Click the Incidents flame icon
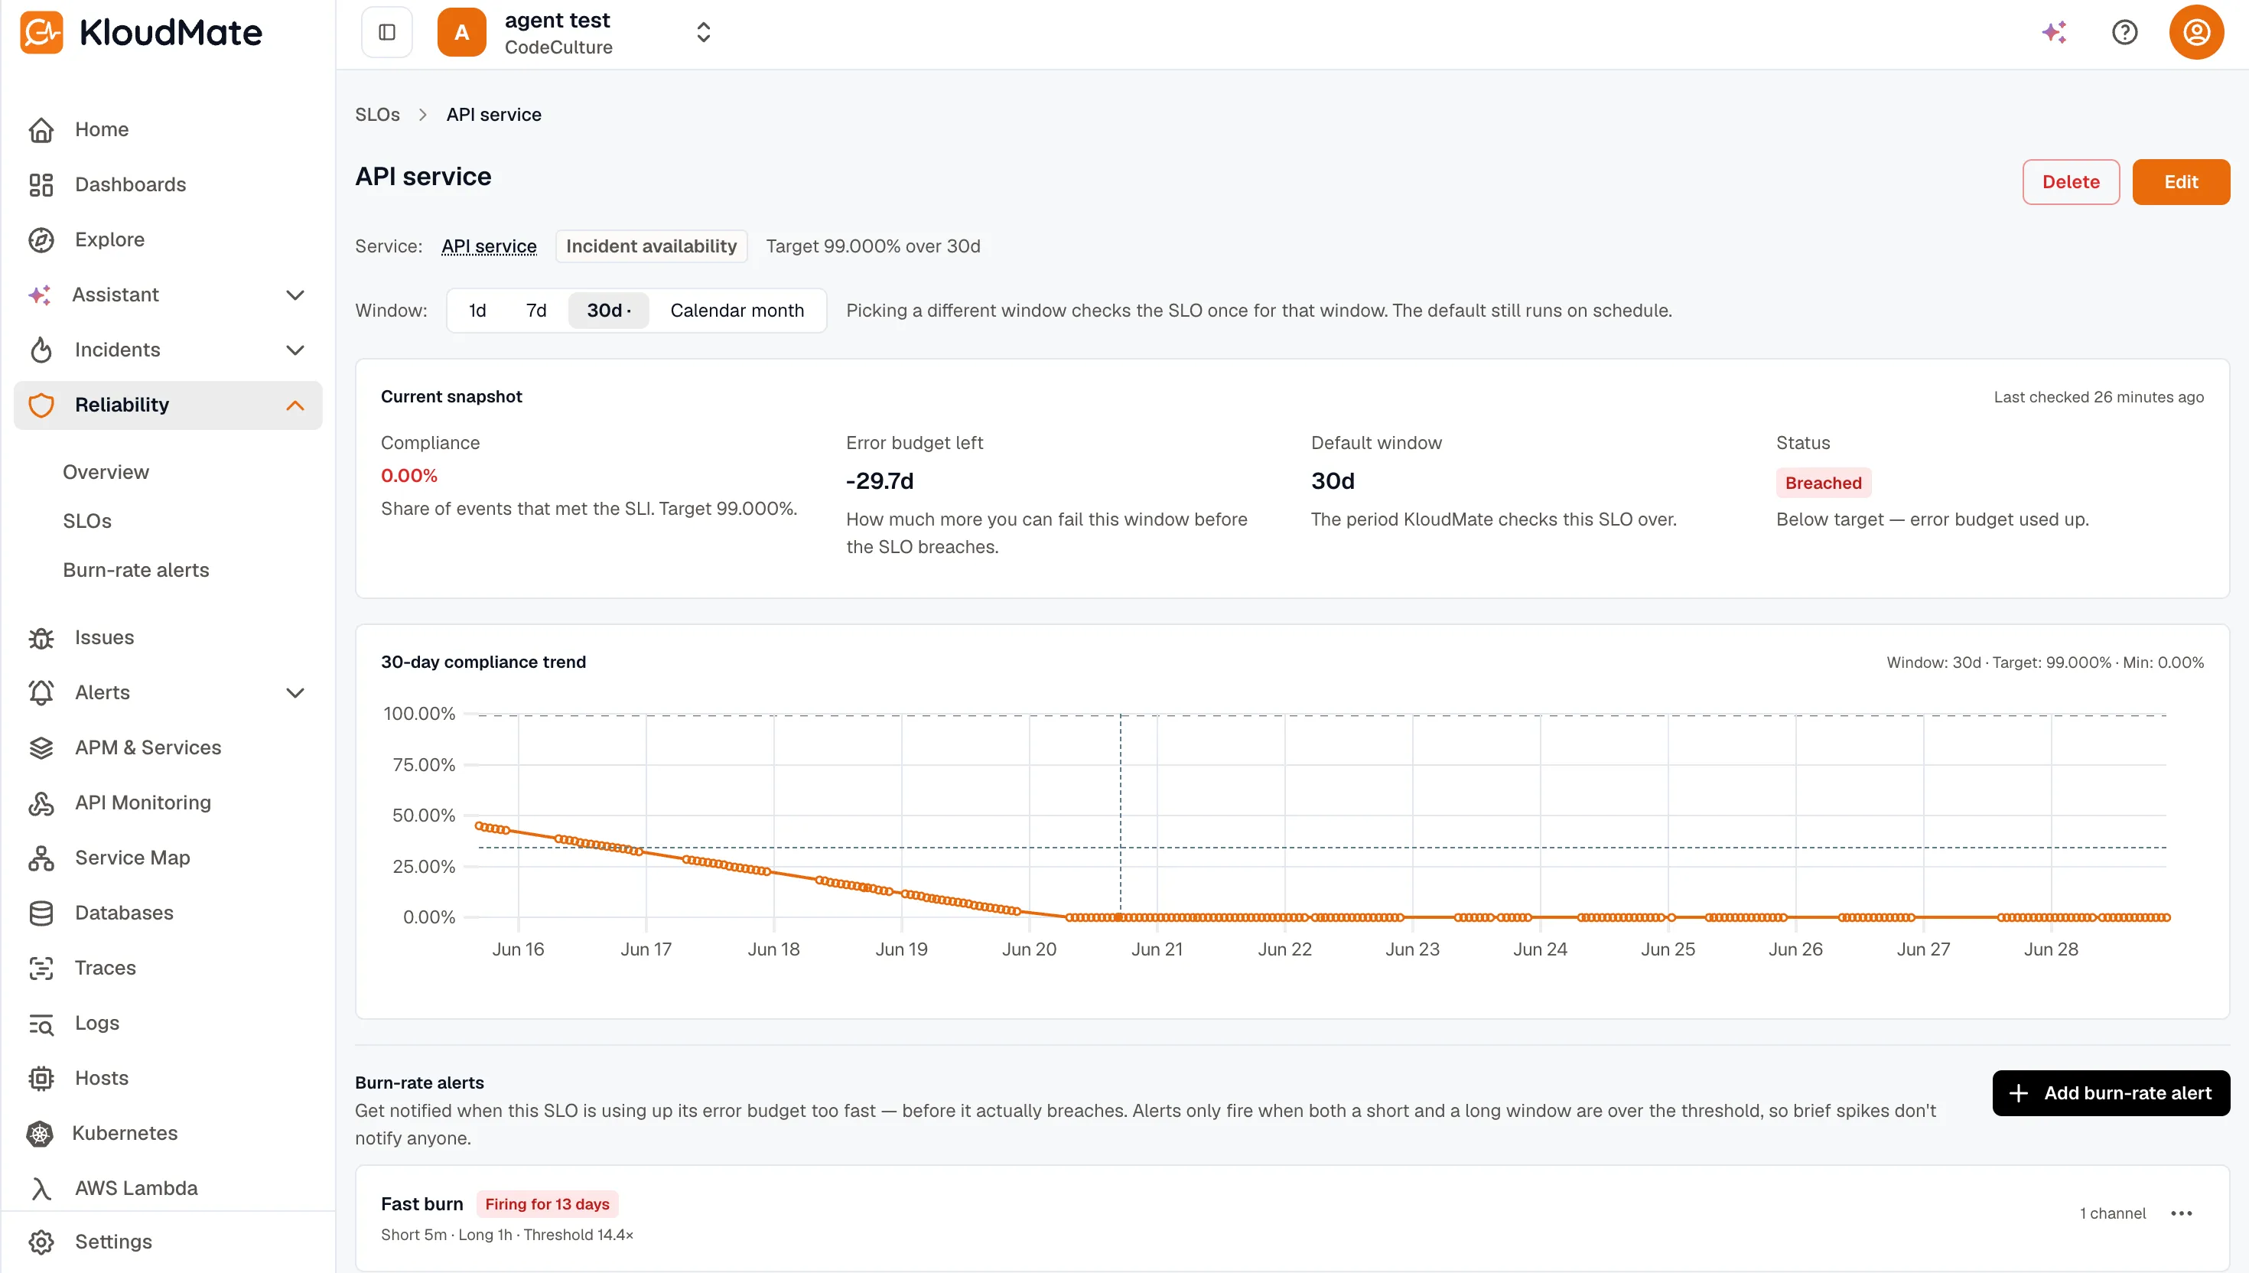Viewport: 2249px width, 1273px height. [41, 350]
